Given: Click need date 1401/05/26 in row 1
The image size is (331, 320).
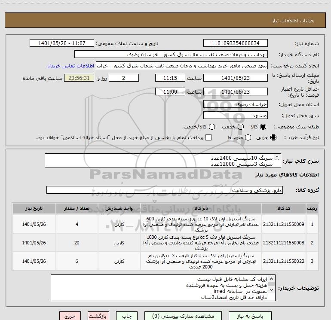Looking at the screenshot, I should pyautogui.click(x=34, y=224).
